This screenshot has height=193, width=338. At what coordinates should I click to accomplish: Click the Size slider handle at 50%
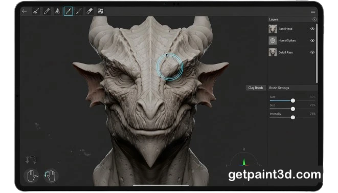point(292,101)
